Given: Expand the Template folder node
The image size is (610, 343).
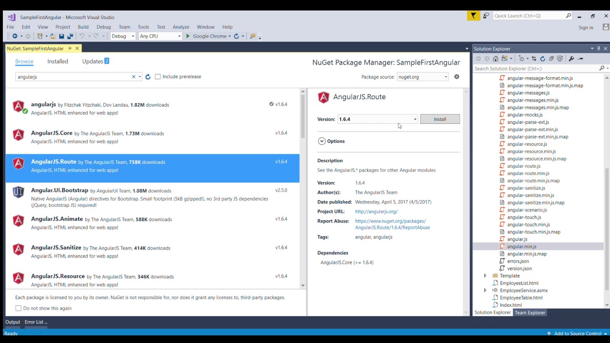Looking at the screenshot, I should pyautogui.click(x=485, y=276).
